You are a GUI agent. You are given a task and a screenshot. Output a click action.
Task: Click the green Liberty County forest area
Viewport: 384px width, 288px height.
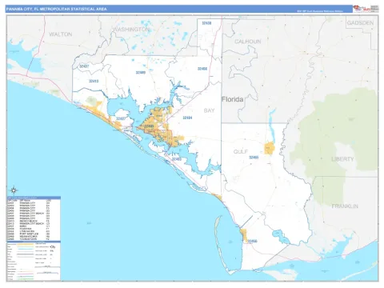pos(334,138)
